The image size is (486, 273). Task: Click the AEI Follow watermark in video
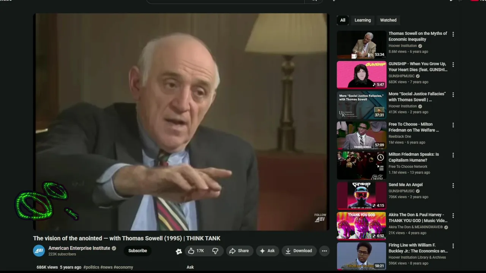click(320, 217)
